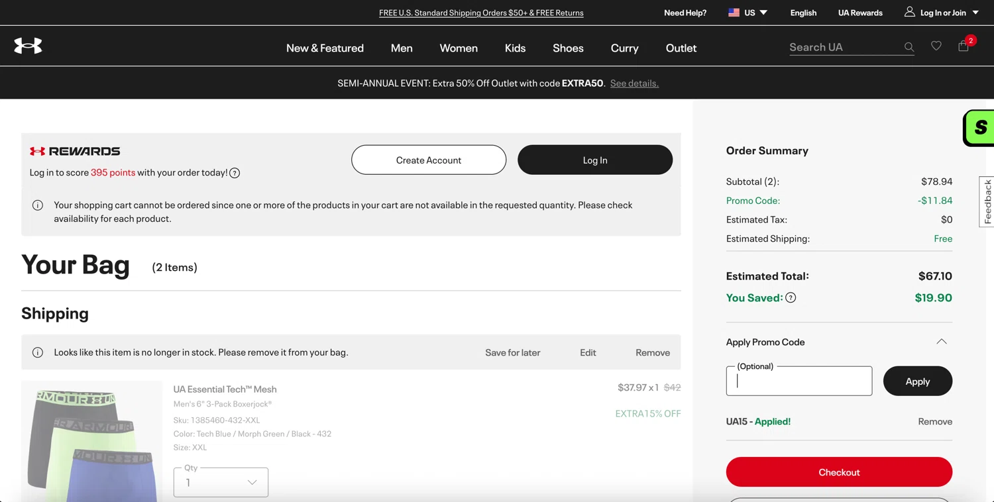Click the cart unavailable info icon
This screenshot has height=502, width=994.
pyautogui.click(x=38, y=205)
